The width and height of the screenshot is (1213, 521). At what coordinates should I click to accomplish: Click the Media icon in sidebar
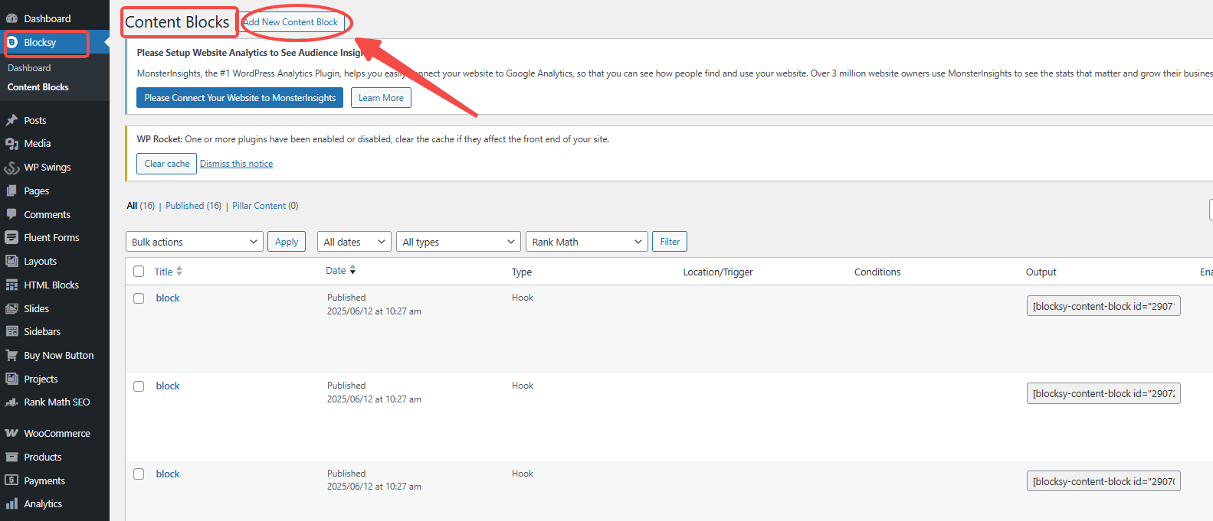point(11,144)
